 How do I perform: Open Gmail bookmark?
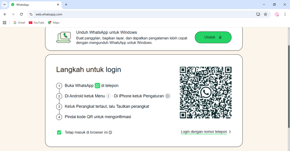19,23
